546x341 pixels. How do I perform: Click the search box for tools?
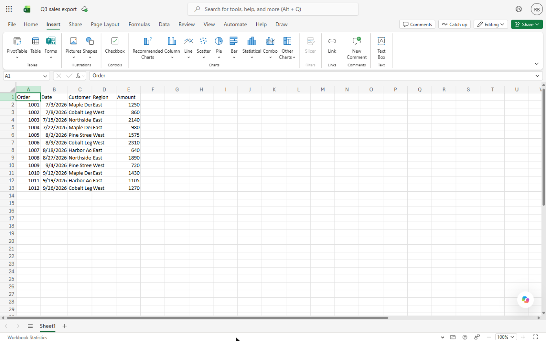tap(273, 9)
